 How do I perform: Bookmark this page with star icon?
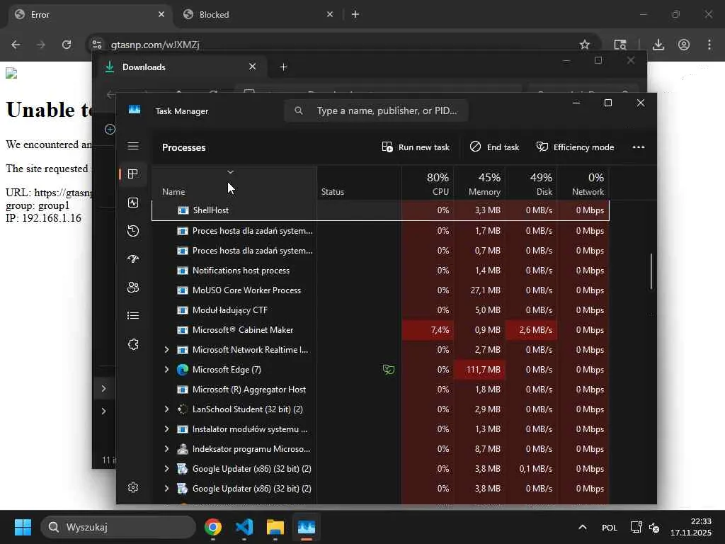tap(584, 45)
